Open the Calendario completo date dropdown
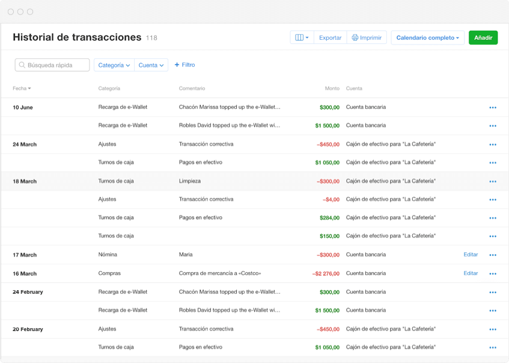Screen dimensions: 509x363 click(x=427, y=38)
